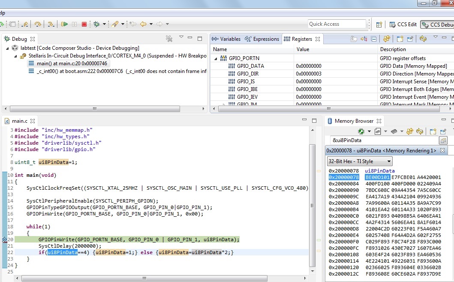Open the 32-Bit Hex - TI Style dropdown
The height and width of the screenshot is (282, 454).
(x=359, y=161)
